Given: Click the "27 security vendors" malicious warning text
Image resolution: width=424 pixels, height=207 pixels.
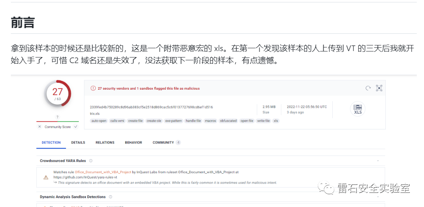Looking at the screenshot, I should point(149,88).
